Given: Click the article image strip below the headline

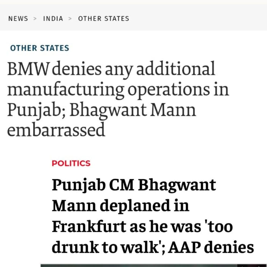Looking at the screenshot, I should pyautogui.click(x=154, y=265).
